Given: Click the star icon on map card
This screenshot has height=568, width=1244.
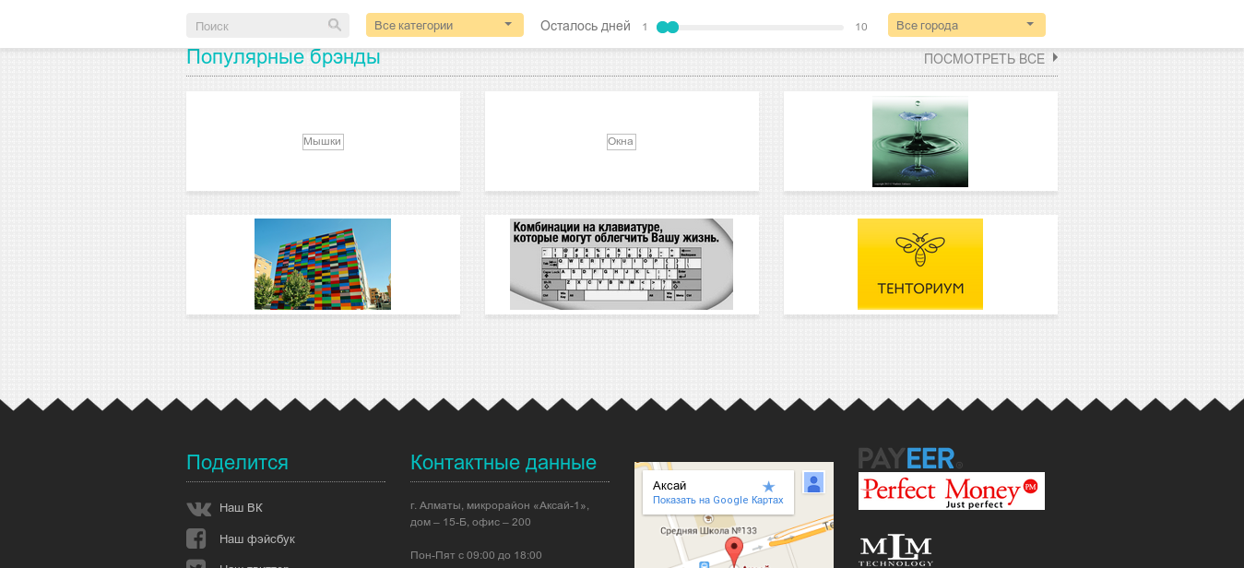Looking at the screenshot, I should [769, 486].
